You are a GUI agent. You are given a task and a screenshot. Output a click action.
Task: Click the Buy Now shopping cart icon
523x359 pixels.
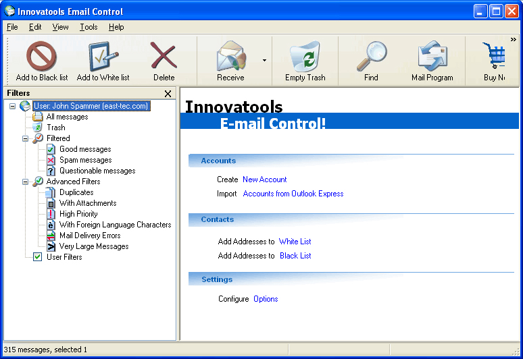[494, 55]
